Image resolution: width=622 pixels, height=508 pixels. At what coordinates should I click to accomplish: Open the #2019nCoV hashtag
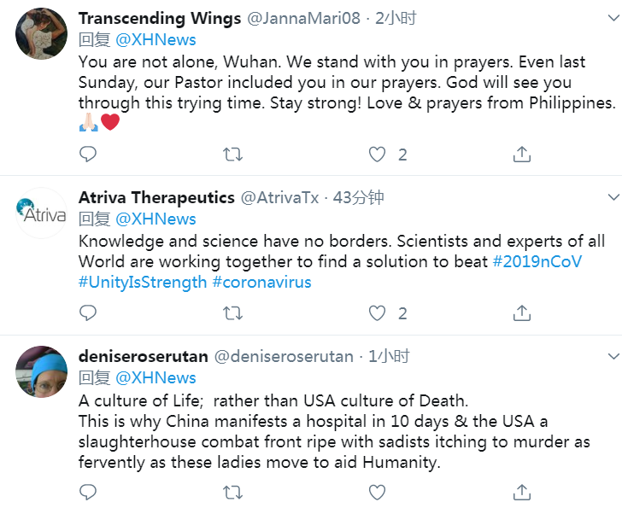[537, 261]
